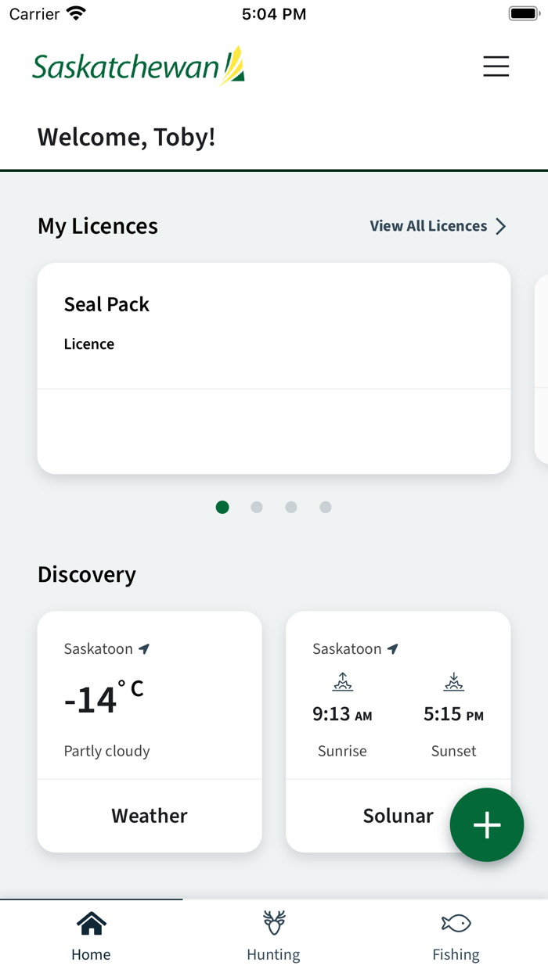Tap the Hunting deer icon
This screenshot has height=973, width=548.
tap(274, 923)
